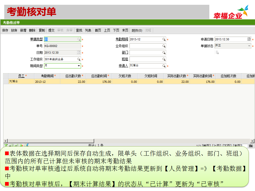Open the 单据状态 dropdown arrow

[249, 46]
